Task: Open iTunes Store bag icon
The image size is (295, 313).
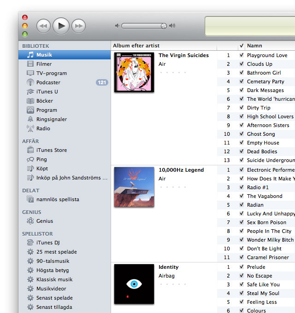Action: [30, 150]
